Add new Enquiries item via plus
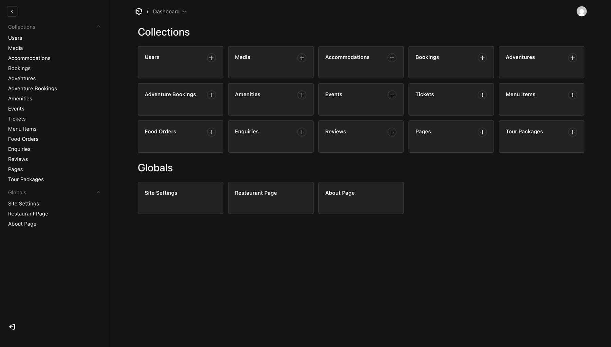The width and height of the screenshot is (611, 347). (302, 132)
